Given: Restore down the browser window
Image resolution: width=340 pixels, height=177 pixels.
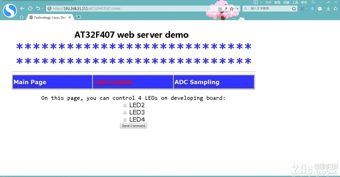Looking at the screenshot, I should coord(328,2).
